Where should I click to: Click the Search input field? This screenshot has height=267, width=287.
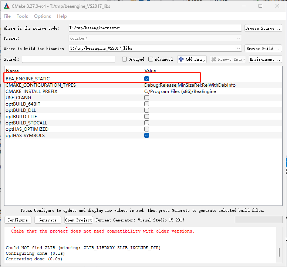(68, 59)
